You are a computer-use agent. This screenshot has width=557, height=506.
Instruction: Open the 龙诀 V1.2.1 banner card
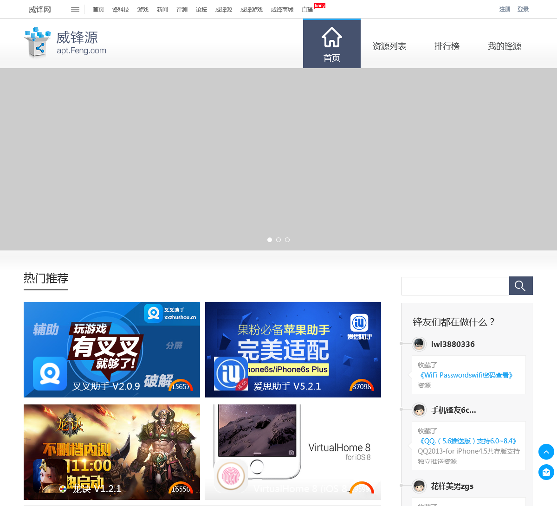click(112, 452)
